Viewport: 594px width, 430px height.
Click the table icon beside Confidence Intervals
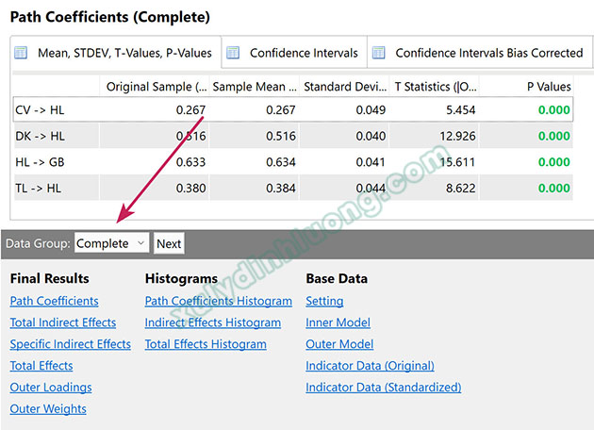(x=233, y=52)
